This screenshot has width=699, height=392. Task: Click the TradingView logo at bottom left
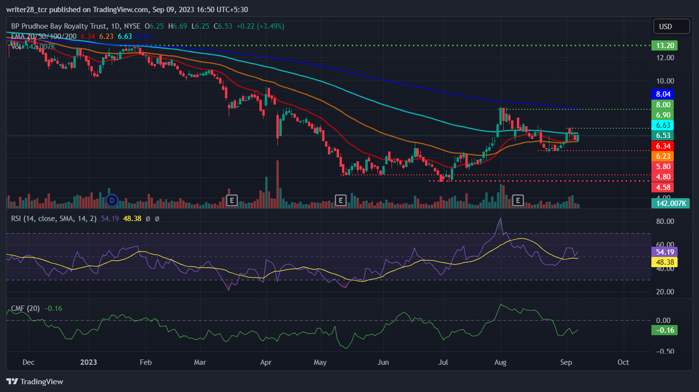[34, 381]
